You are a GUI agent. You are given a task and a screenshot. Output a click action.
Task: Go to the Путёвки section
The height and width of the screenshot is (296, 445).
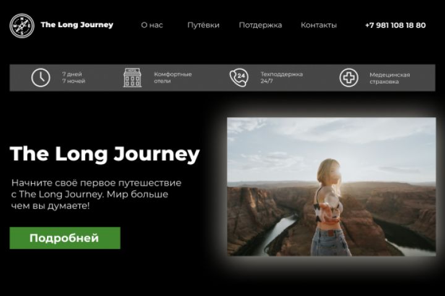coord(203,25)
